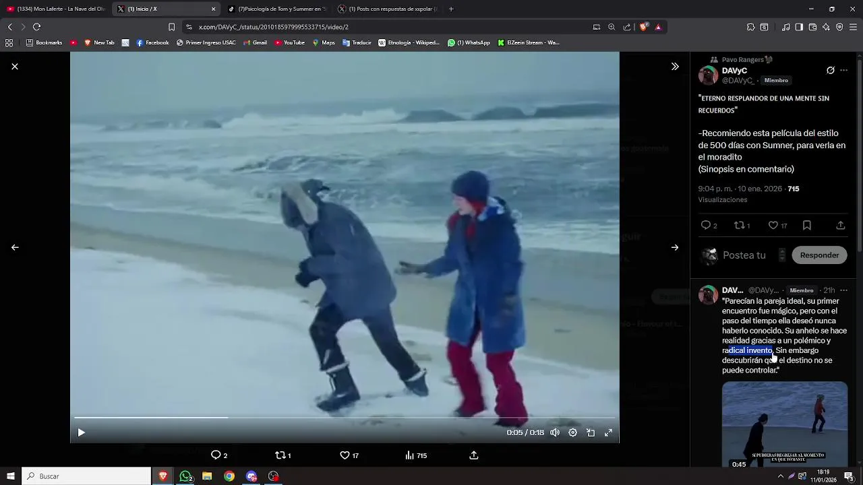
Task: Click the post timestamp 9:04 p. m.
Action: (x=740, y=189)
